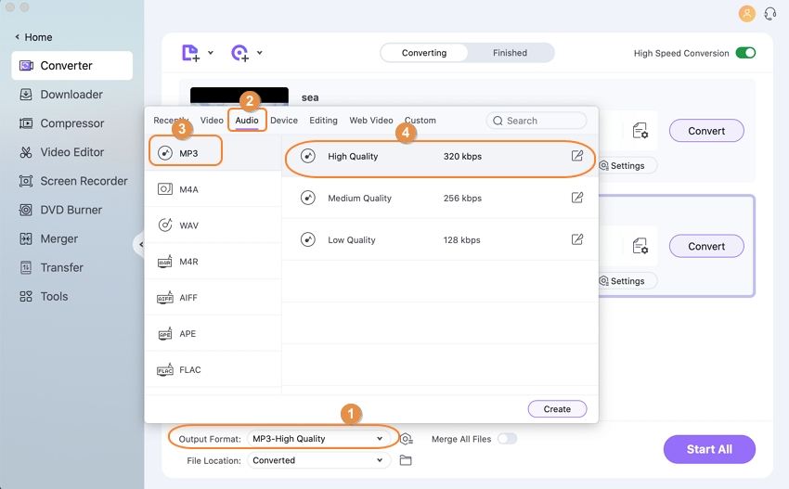Edit the High Quality 320 kbps preset
Image resolution: width=789 pixels, height=489 pixels.
click(x=577, y=156)
